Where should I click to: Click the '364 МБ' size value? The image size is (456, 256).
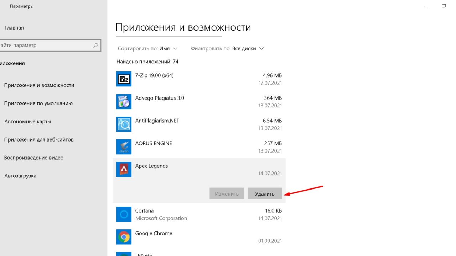(x=273, y=98)
